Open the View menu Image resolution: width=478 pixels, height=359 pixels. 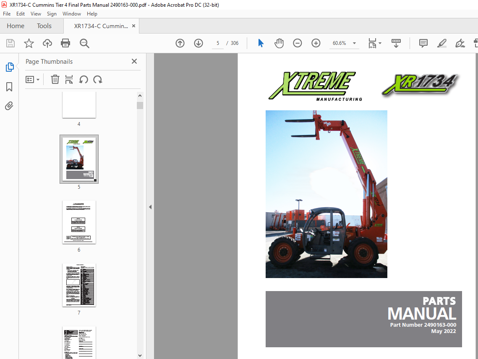coord(36,14)
